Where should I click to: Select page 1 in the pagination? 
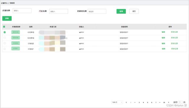coord(131,102)
